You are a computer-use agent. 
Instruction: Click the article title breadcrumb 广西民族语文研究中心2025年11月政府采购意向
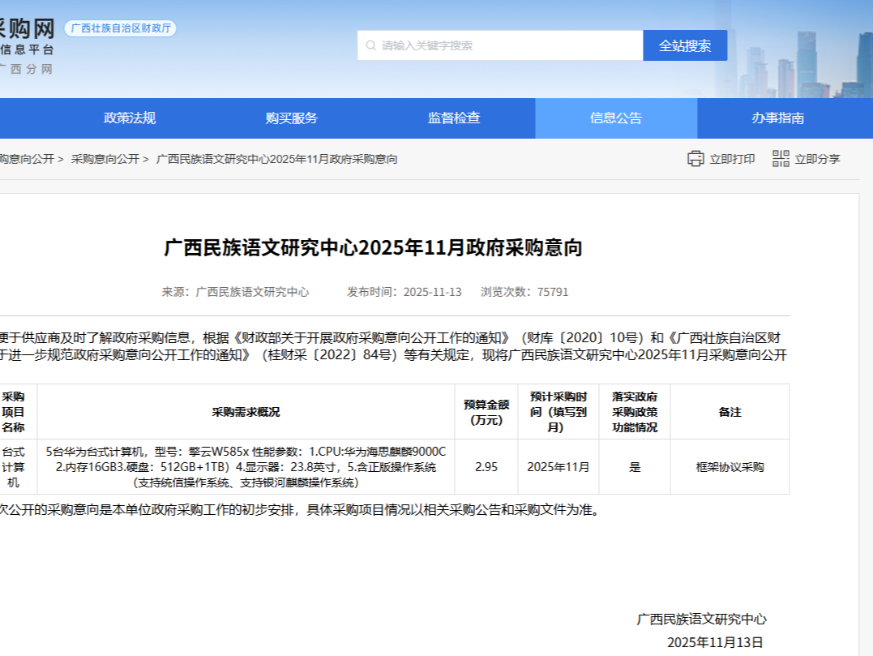coord(276,159)
